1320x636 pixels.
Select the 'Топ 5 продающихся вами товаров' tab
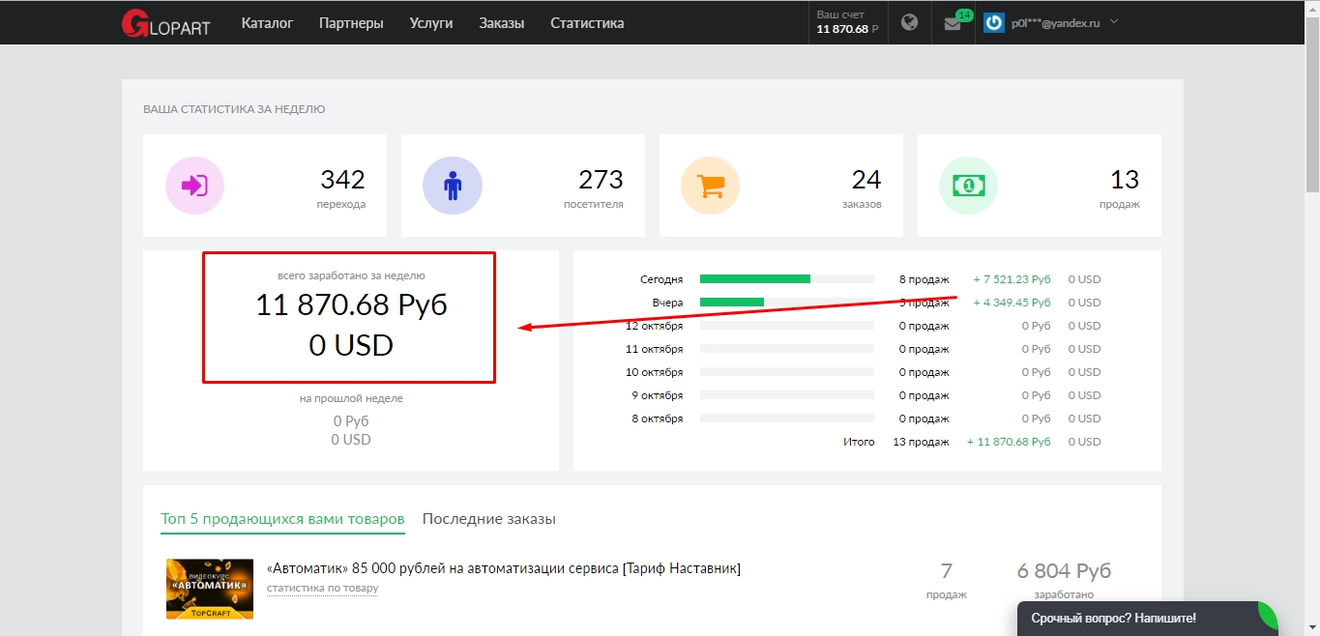point(282,518)
